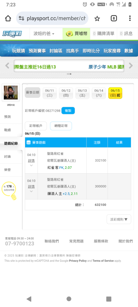Open Chrome three-dot overflow menu
Viewport: 138px width, 307px height.
point(130,18)
